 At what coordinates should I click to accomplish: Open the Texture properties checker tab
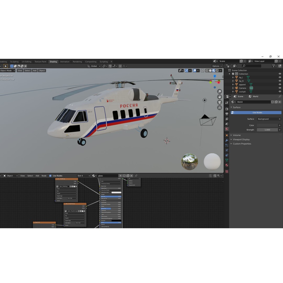[x=227, y=171]
